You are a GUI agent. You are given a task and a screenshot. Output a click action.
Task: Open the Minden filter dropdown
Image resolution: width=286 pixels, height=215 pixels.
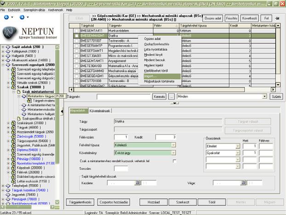coord(264,96)
